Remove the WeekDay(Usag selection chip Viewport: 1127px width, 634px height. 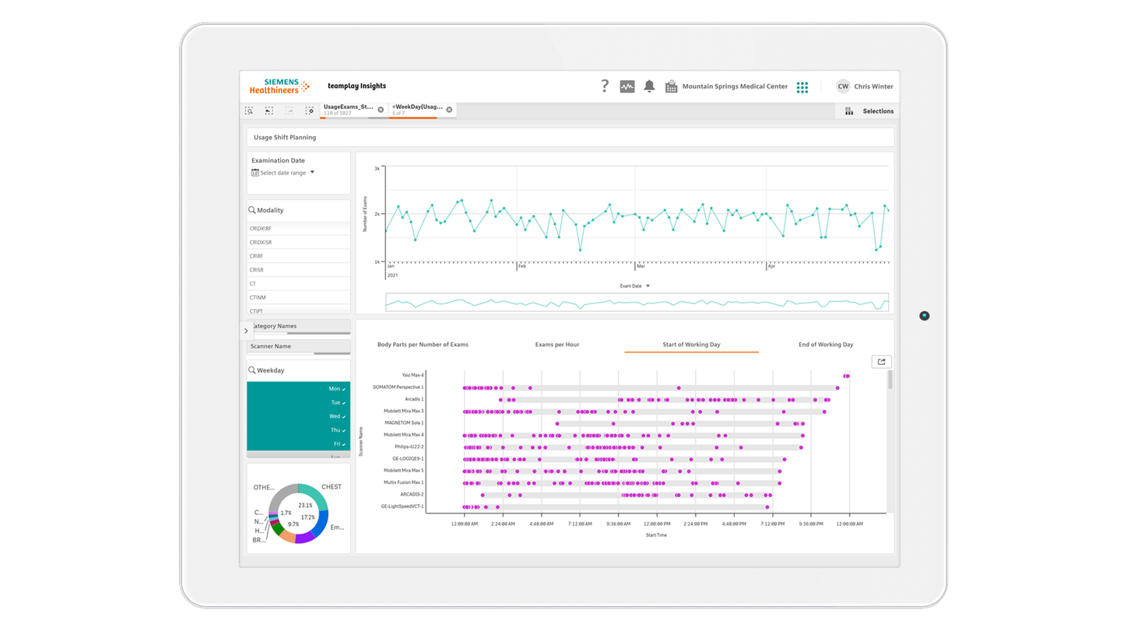point(449,110)
